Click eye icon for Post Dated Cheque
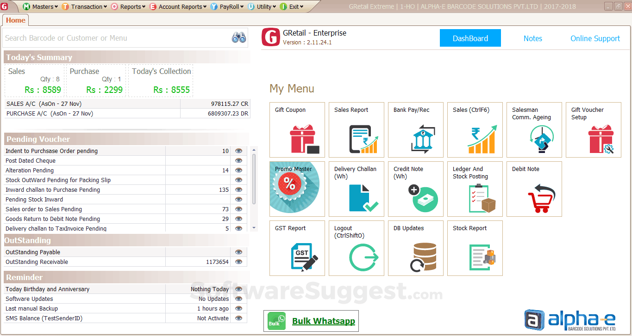Image resolution: width=632 pixels, height=336 pixels. pyautogui.click(x=238, y=160)
